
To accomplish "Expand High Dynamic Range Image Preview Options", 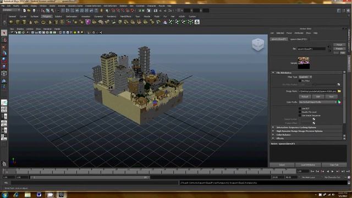I will click(273, 131).
